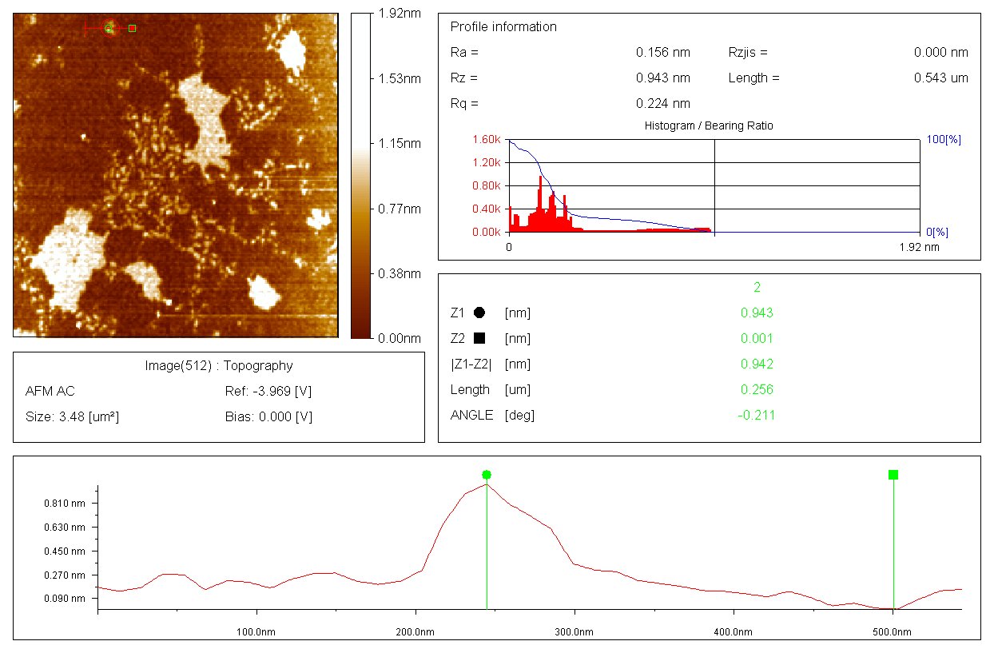Screen dimensions: 994x653
Task: Click the green square cursor on the topography image
Action: coord(132,29)
